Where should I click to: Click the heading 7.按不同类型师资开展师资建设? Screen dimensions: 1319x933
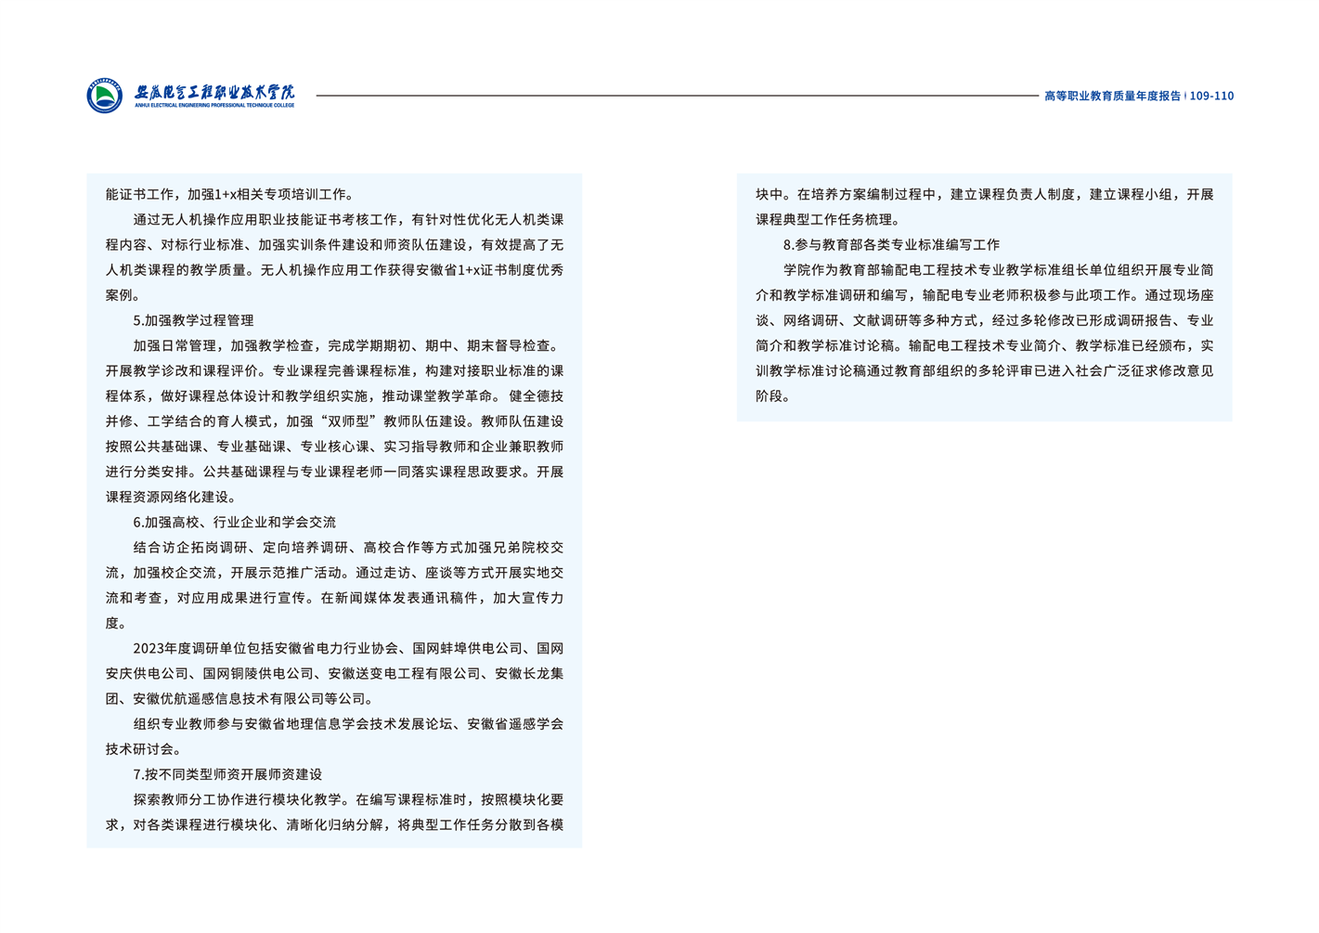(x=227, y=774)
